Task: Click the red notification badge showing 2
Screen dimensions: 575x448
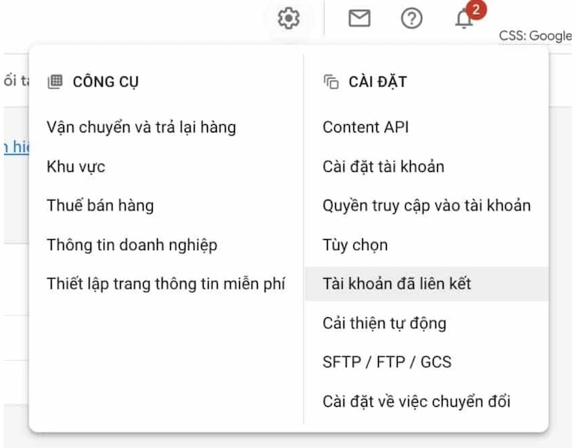Action: 476,9
